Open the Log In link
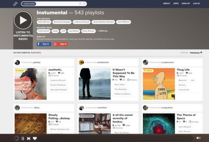The height and width of the screenshot is (142, 209). (196, 3)
